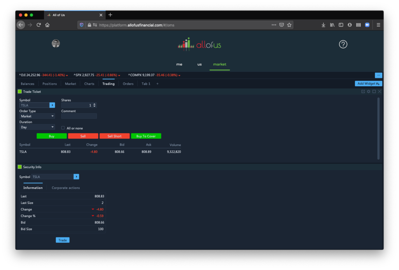
Task: Open Tab 1
Action: [x=146, y=84]
